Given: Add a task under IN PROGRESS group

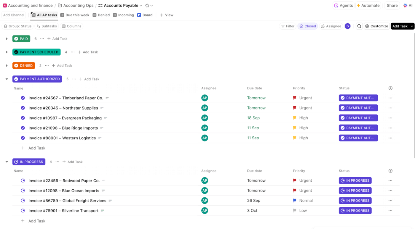Looking at the screenshot, I should pos(73,162).
